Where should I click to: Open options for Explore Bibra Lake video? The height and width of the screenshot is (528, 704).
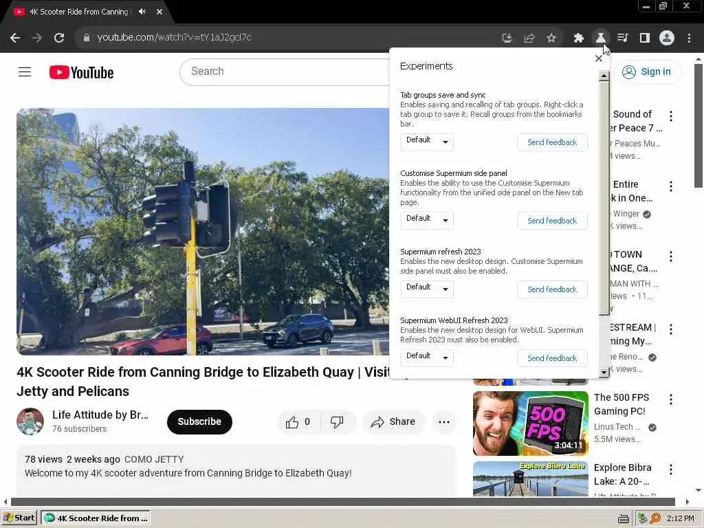(x=671, y=470)
